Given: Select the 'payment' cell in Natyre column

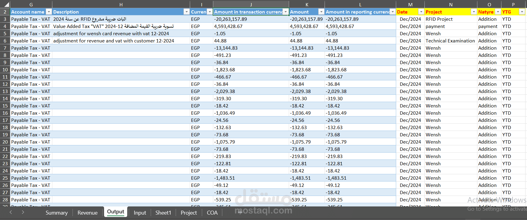Looking at the screenshot, I should pyautogui.click(x=489, y=26).
